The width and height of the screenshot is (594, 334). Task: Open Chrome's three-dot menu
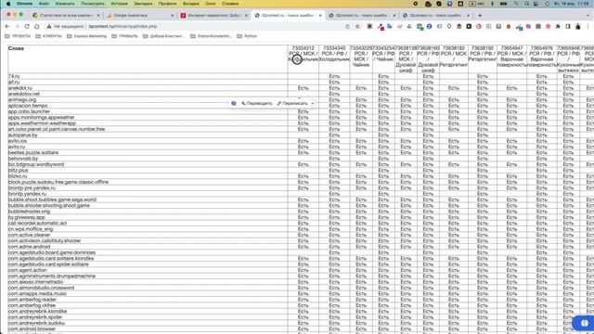[588, 27]
